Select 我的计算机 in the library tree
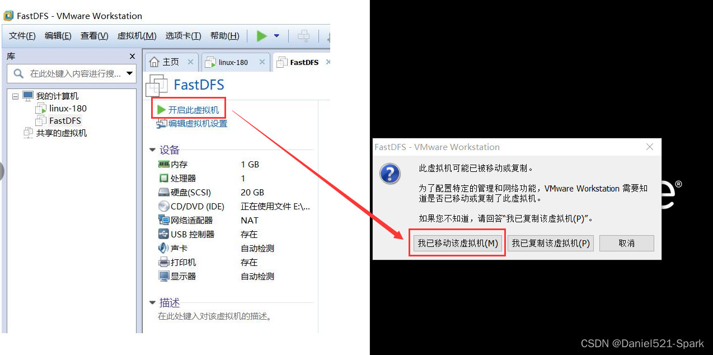The height and width of the screenshot is (355, 713). (x=58, y=96)
